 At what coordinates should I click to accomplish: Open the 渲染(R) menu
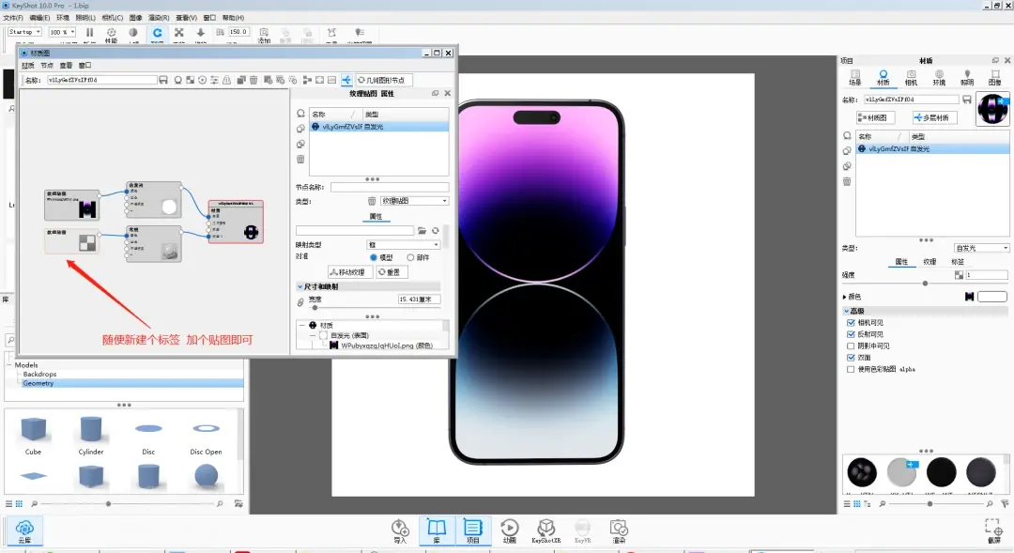(159, 18)
